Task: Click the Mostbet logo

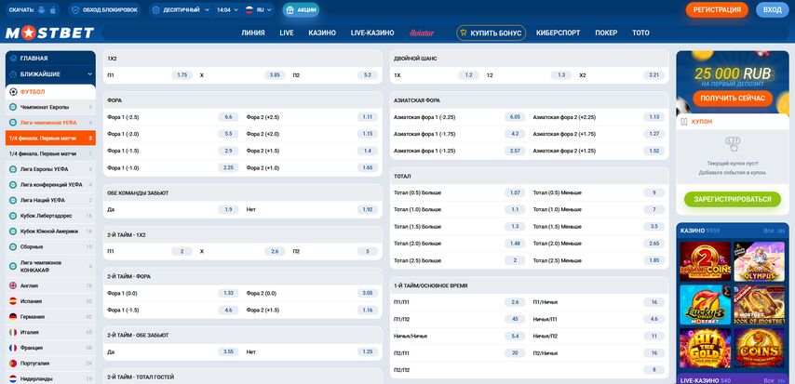Action: 49,33
